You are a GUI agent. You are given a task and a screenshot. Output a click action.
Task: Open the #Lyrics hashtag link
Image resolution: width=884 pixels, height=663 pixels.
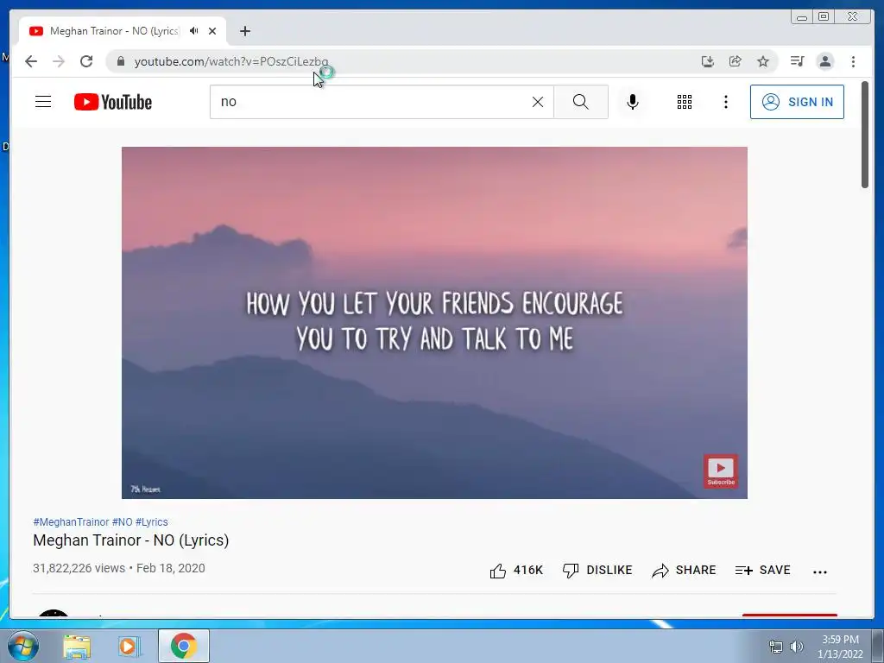pyautogui.click(x=152, y=522)
